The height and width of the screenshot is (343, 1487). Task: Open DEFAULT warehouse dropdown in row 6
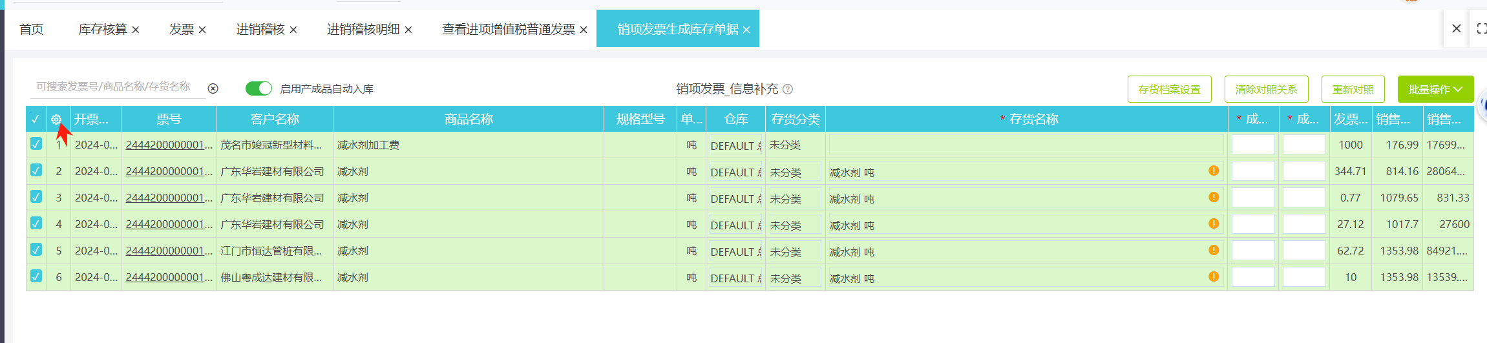735,278
